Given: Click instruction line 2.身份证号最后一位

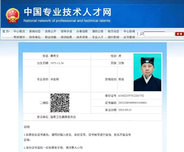Looking at the screenshot, I should [x=53, y=148].
